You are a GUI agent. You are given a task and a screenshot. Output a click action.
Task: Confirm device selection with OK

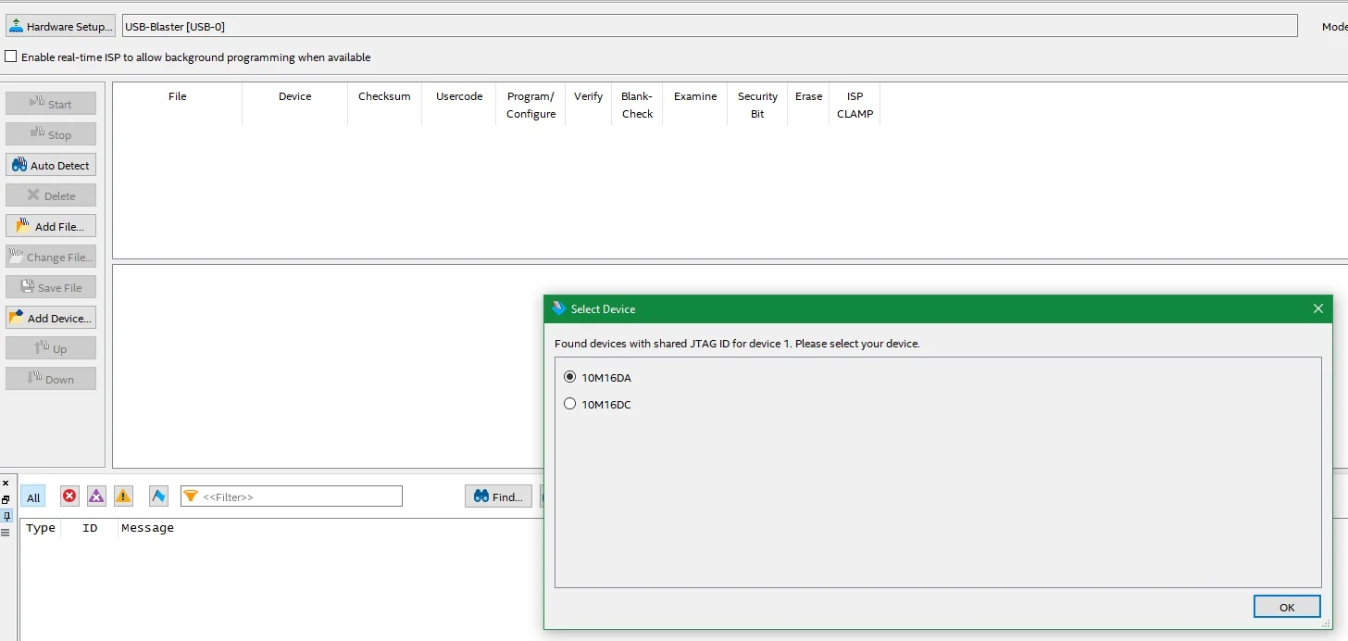(1287, 607)
